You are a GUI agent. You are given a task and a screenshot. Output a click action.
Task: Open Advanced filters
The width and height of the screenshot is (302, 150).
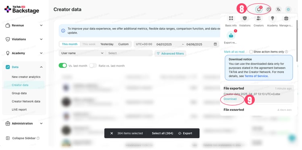(x=170, y=54)
